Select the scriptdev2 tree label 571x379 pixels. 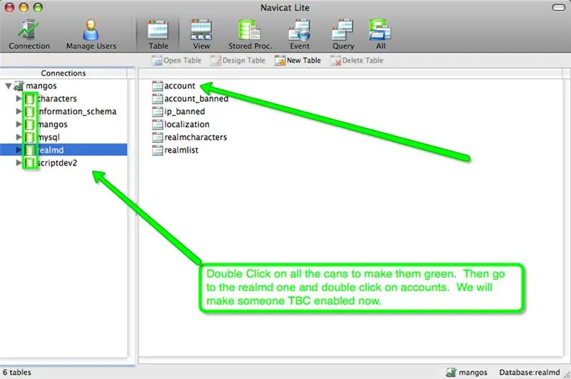[x=57, y=163]
